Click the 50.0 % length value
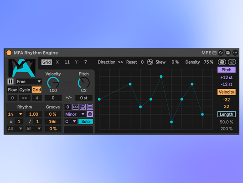This screenshot has height=183, width=243. tap(227, 122)
